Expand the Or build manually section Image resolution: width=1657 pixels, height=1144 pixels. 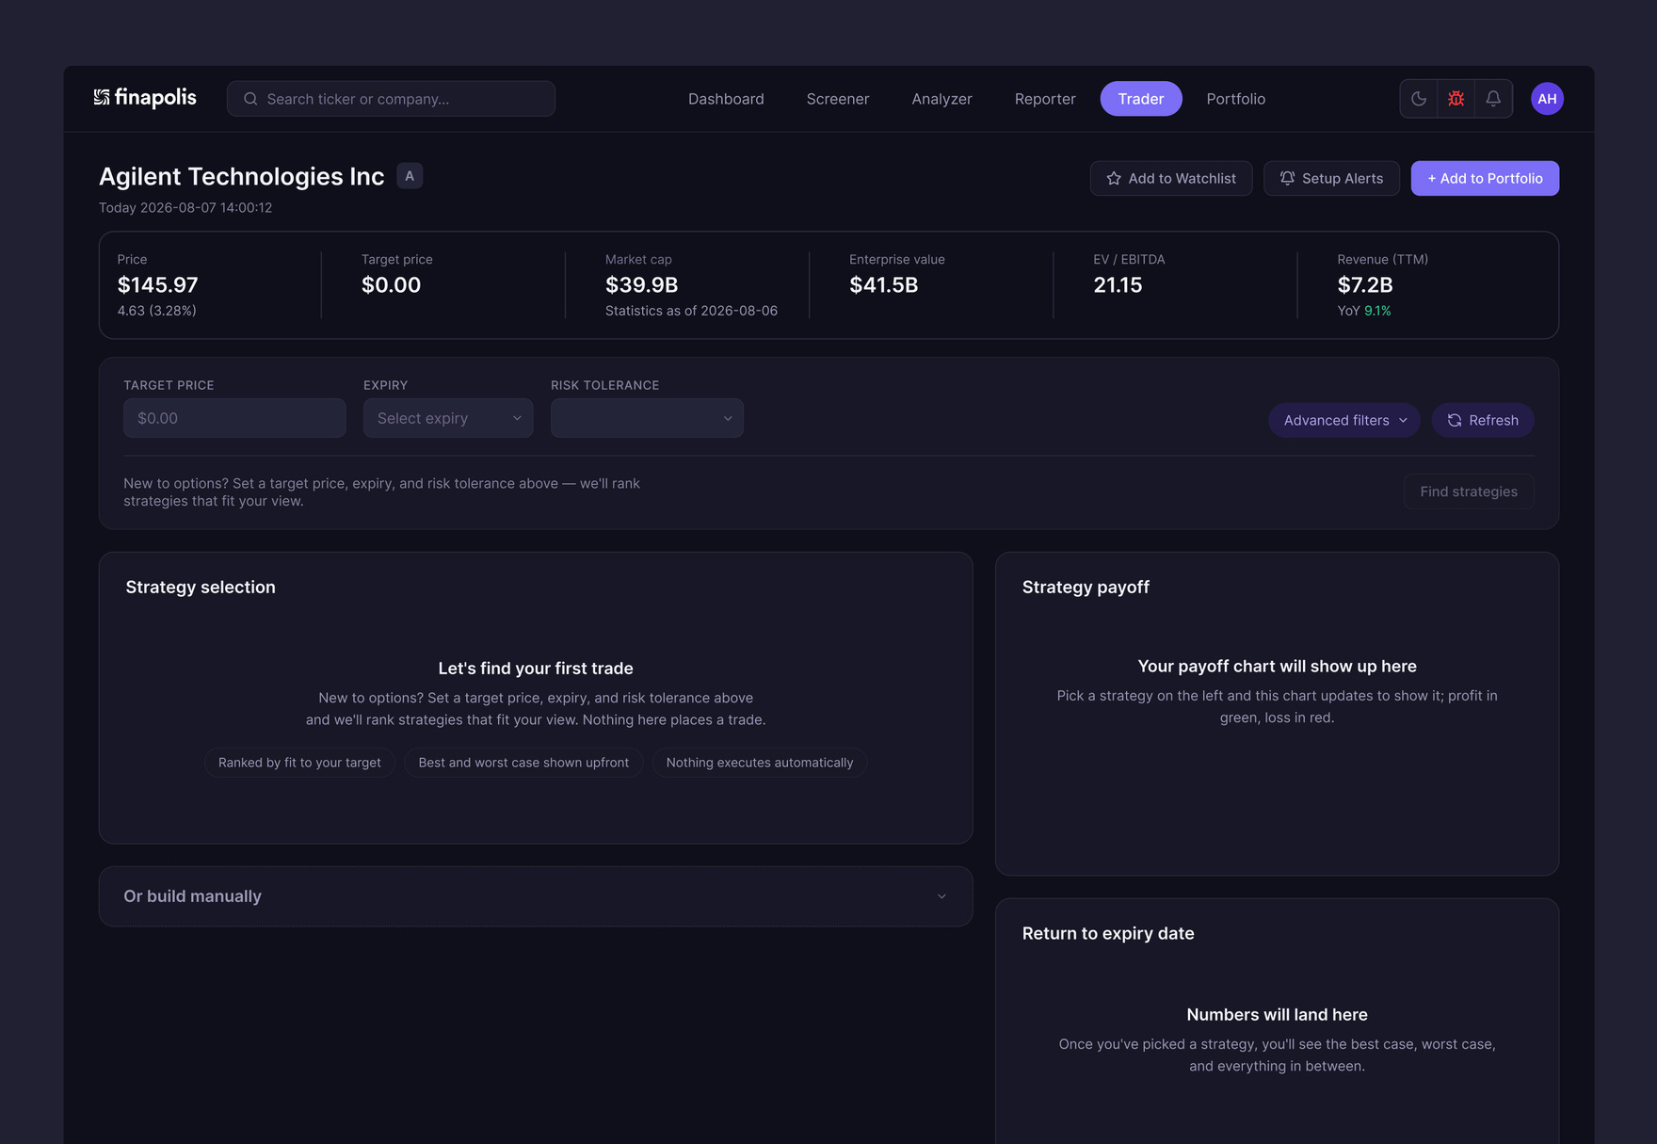536,896
